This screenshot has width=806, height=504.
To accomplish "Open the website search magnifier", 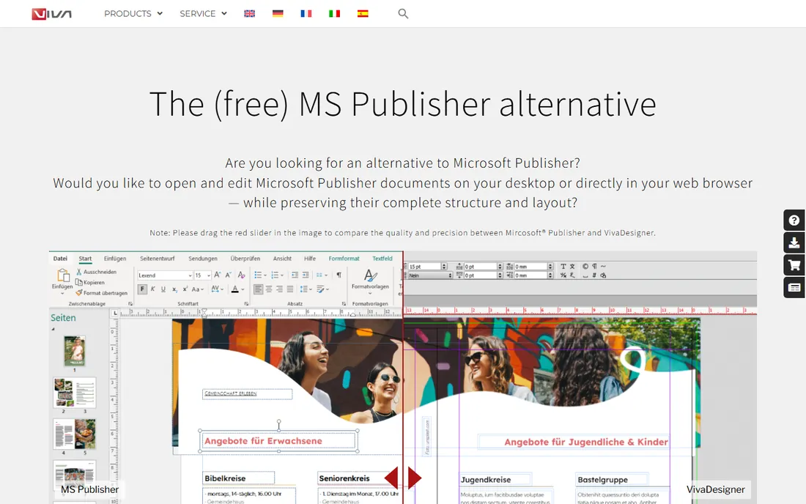I will pos(403,14).
